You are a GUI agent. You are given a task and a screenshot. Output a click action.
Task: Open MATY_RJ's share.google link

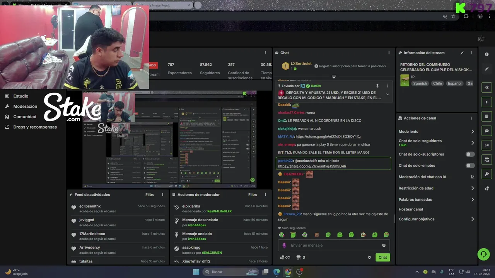coord(328,137)
